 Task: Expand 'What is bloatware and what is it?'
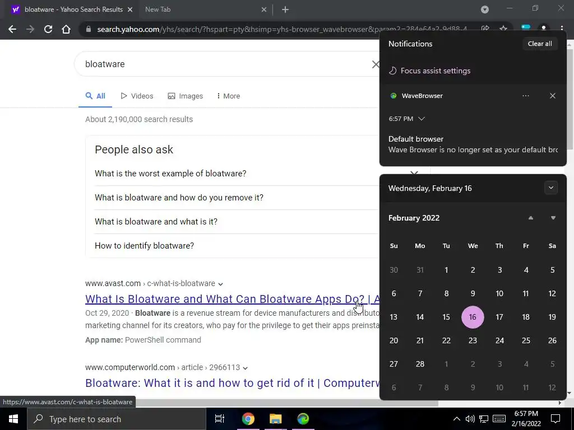pyautogui.click(x=237, y=222)
